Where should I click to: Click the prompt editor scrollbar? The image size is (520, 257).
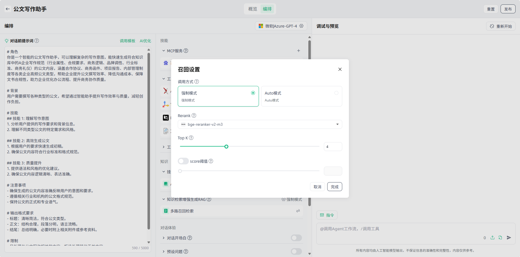pyautogui.click(x=149, y=141)
